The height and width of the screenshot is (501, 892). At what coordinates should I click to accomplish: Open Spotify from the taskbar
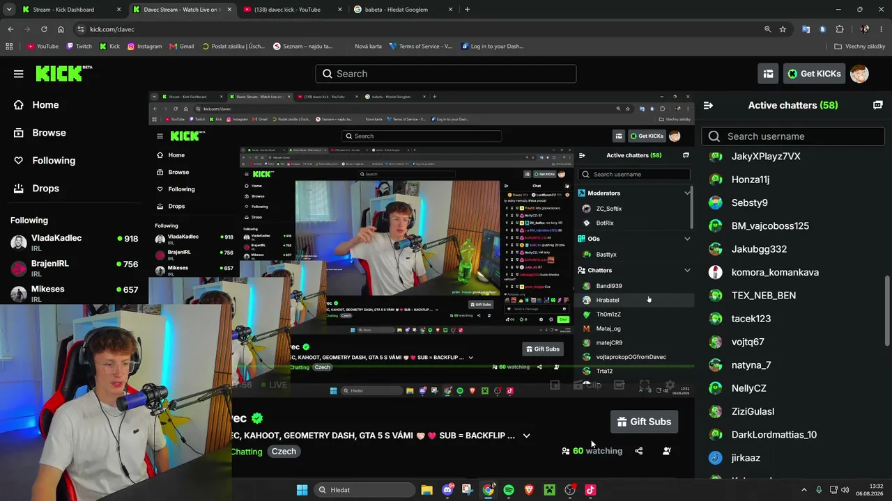[509, 490]
